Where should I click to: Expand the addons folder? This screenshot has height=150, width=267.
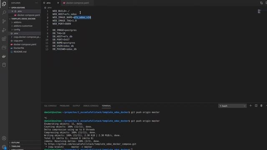(x=18, y=22)
